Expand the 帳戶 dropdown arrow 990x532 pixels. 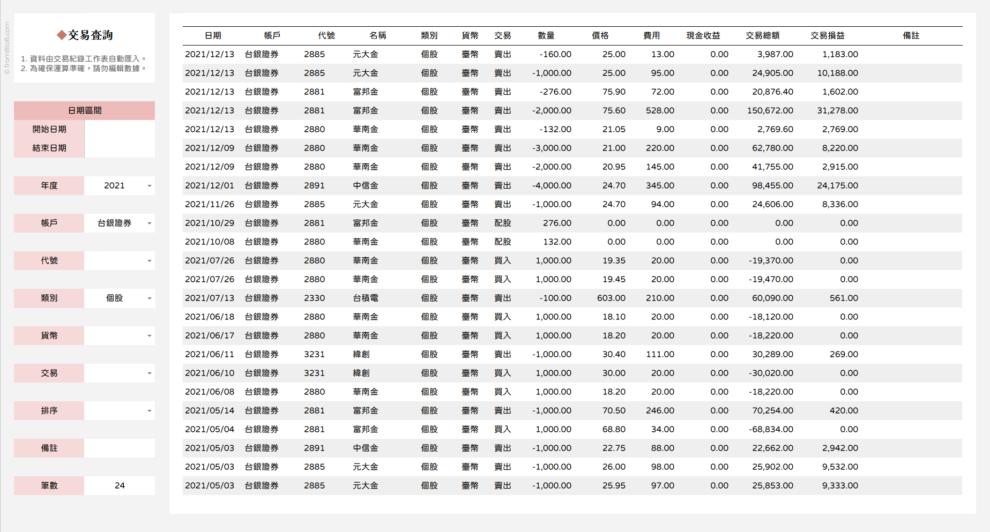[x=149, y=223]
